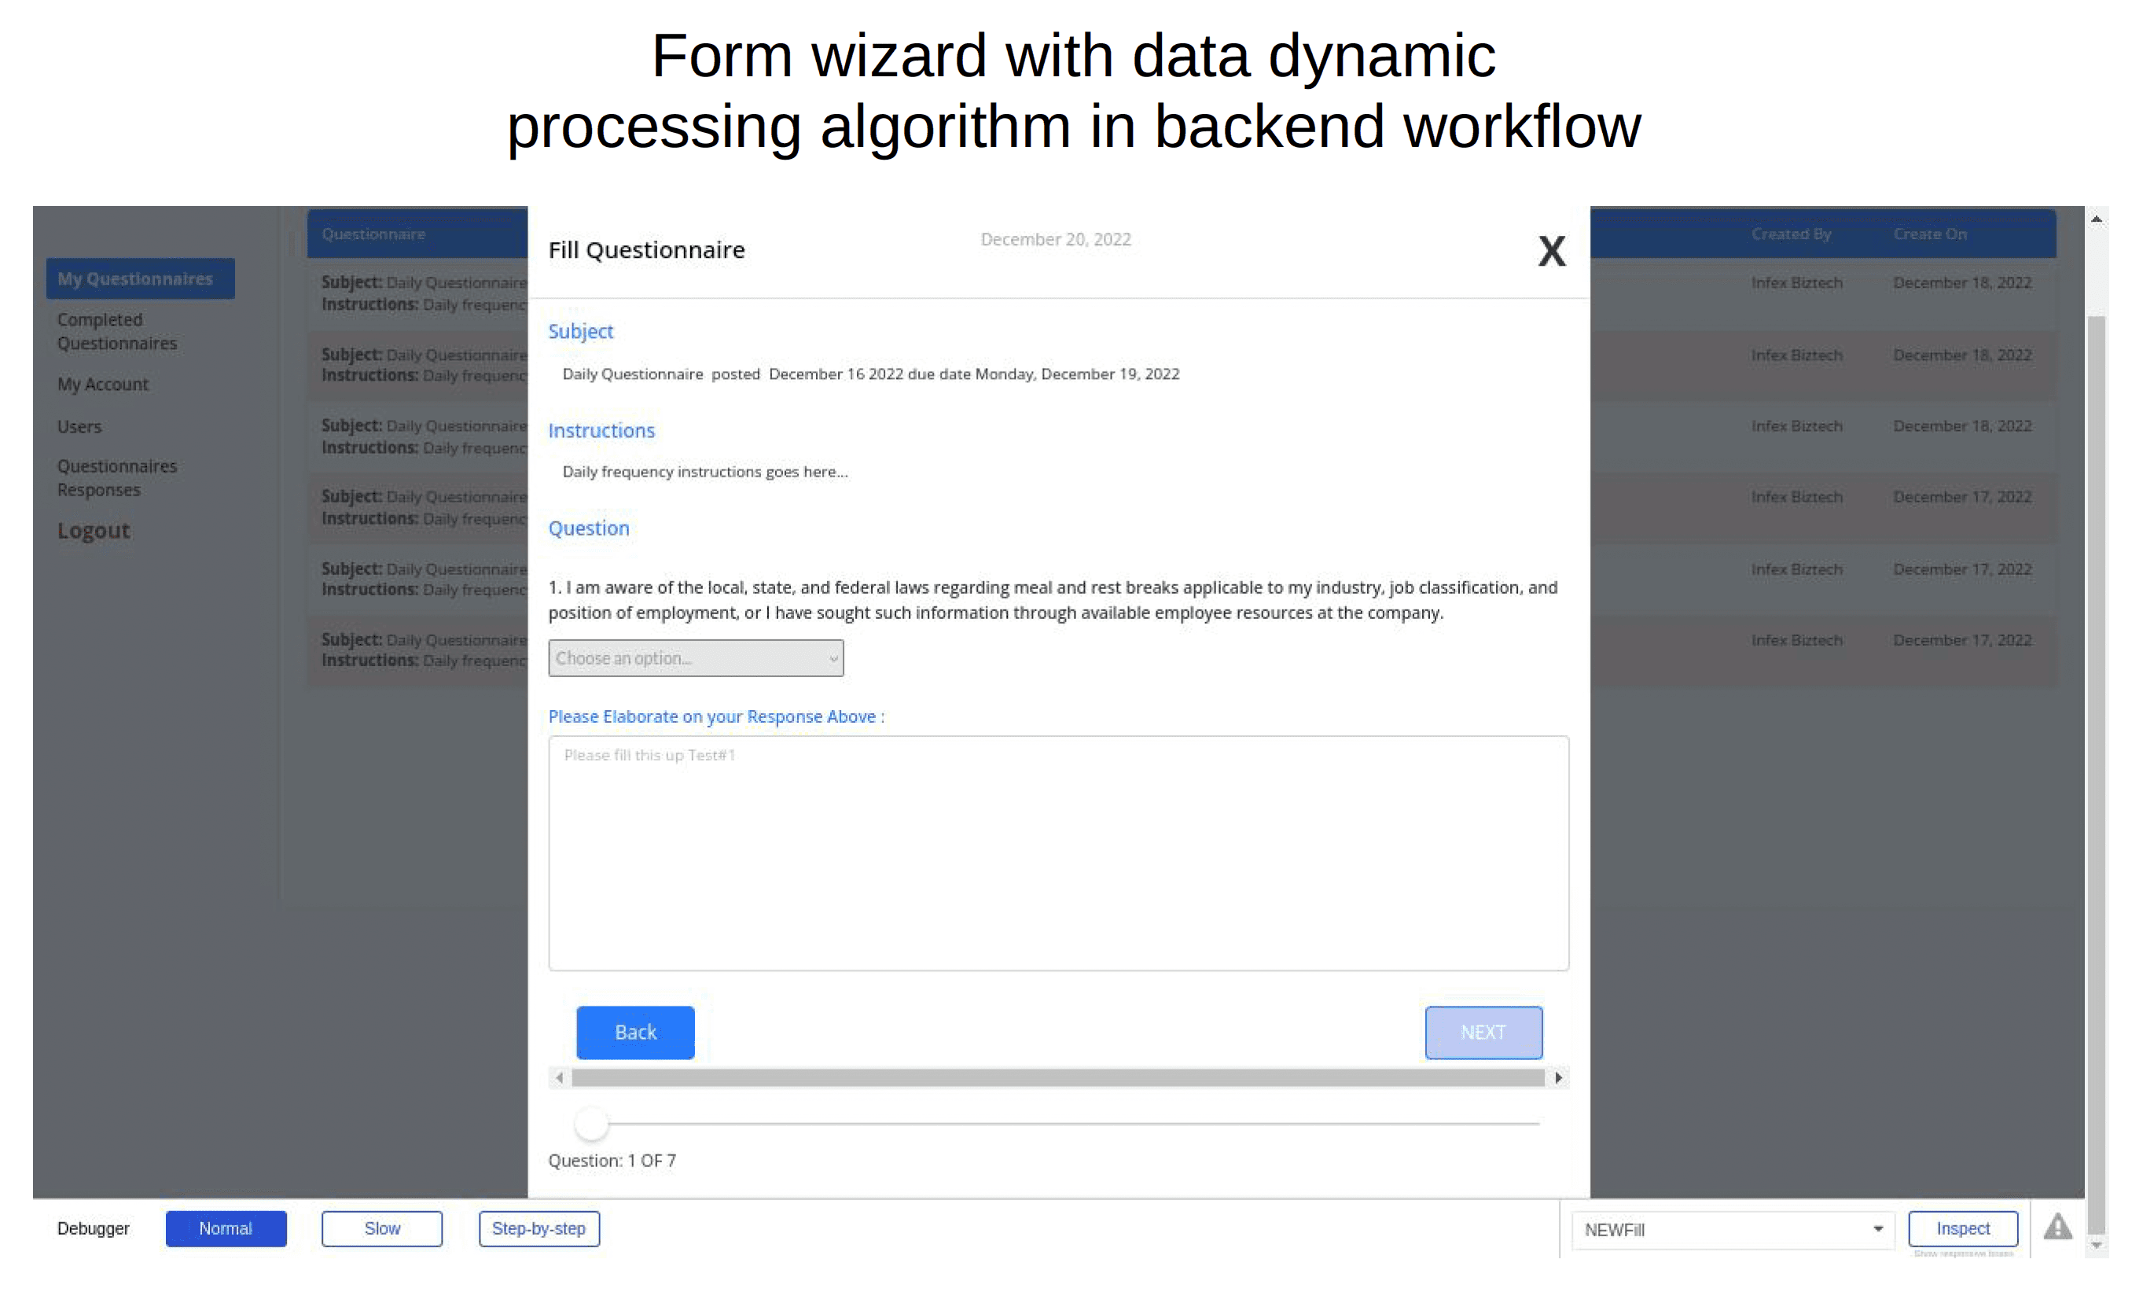Click the Completed Questionnaires sidebar link
2143x1296 pixels.
click(x=116, y=331)
